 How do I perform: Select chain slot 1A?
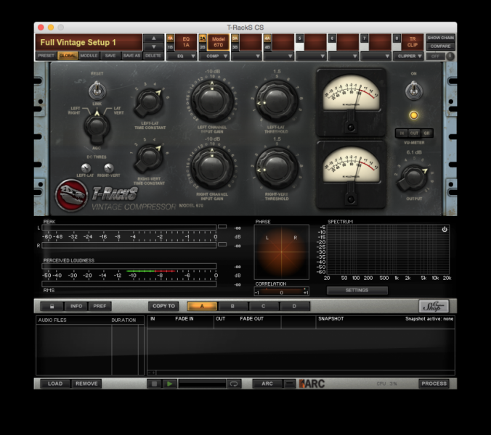pyautogui.click(x=170, y=38)
